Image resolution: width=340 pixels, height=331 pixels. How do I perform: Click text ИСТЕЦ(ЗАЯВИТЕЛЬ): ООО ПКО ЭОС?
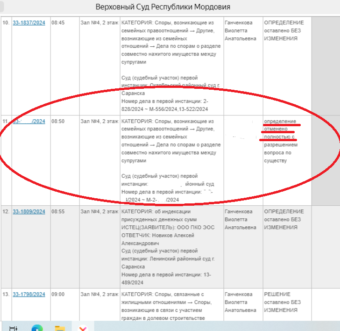(168, 227)
